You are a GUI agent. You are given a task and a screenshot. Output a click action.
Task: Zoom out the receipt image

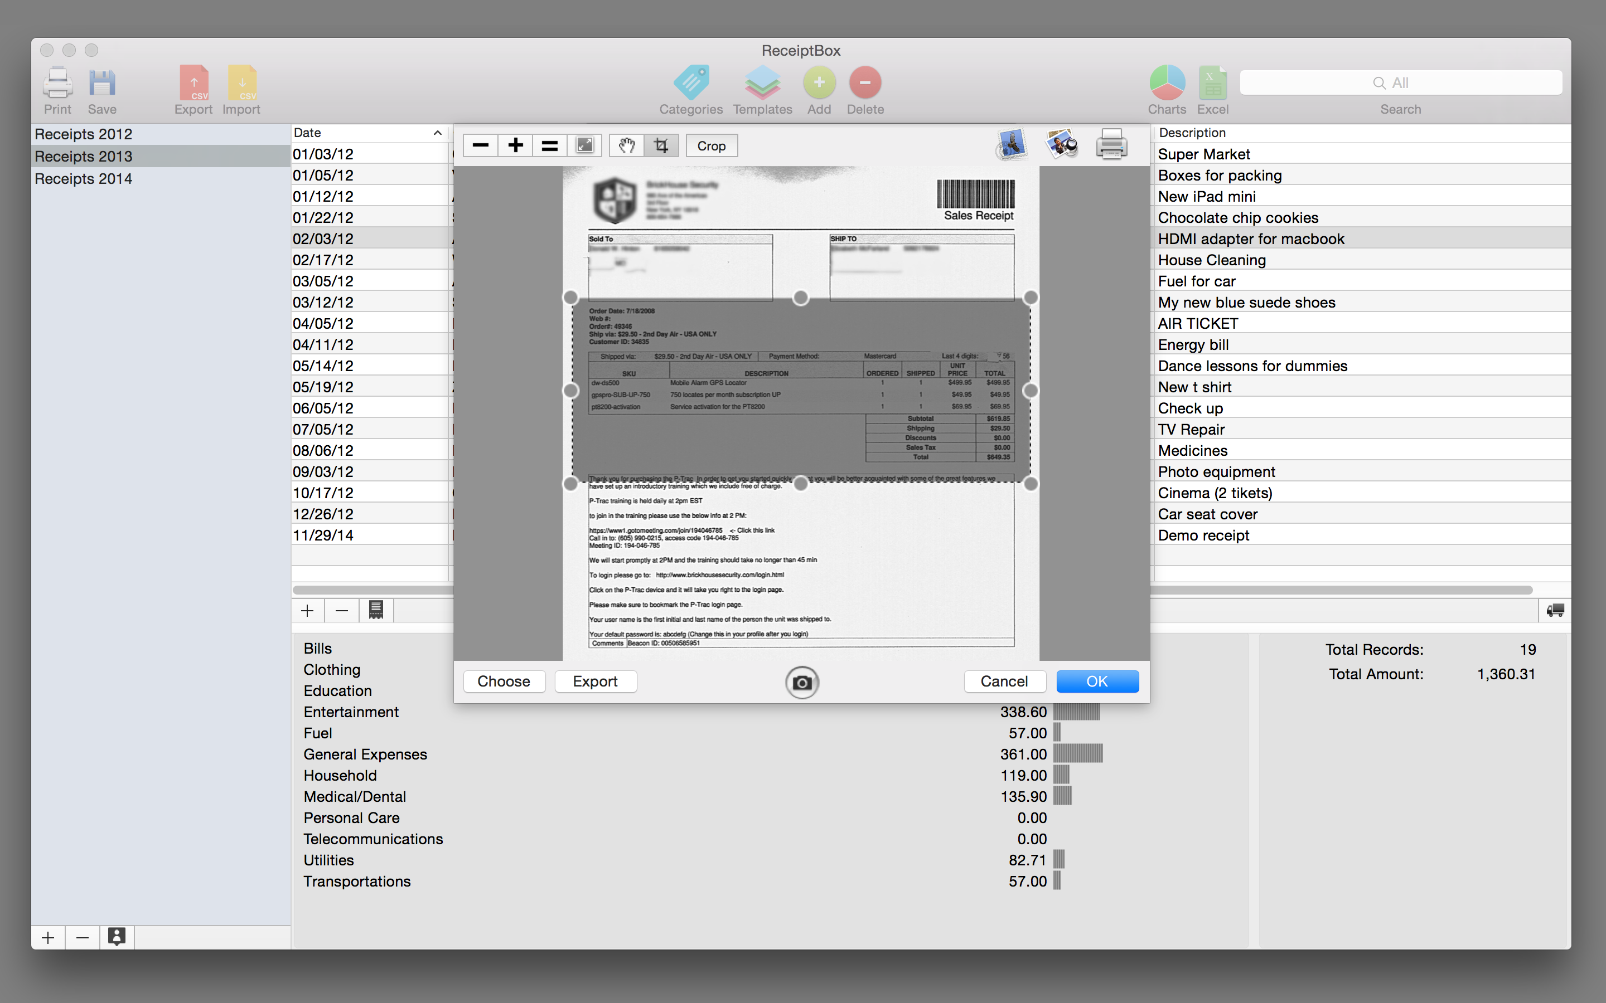click(x=481, y=146)
